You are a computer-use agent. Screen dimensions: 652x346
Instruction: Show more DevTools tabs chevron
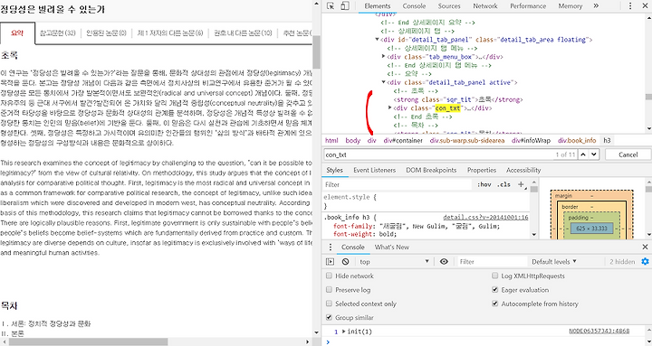point(596,5)
